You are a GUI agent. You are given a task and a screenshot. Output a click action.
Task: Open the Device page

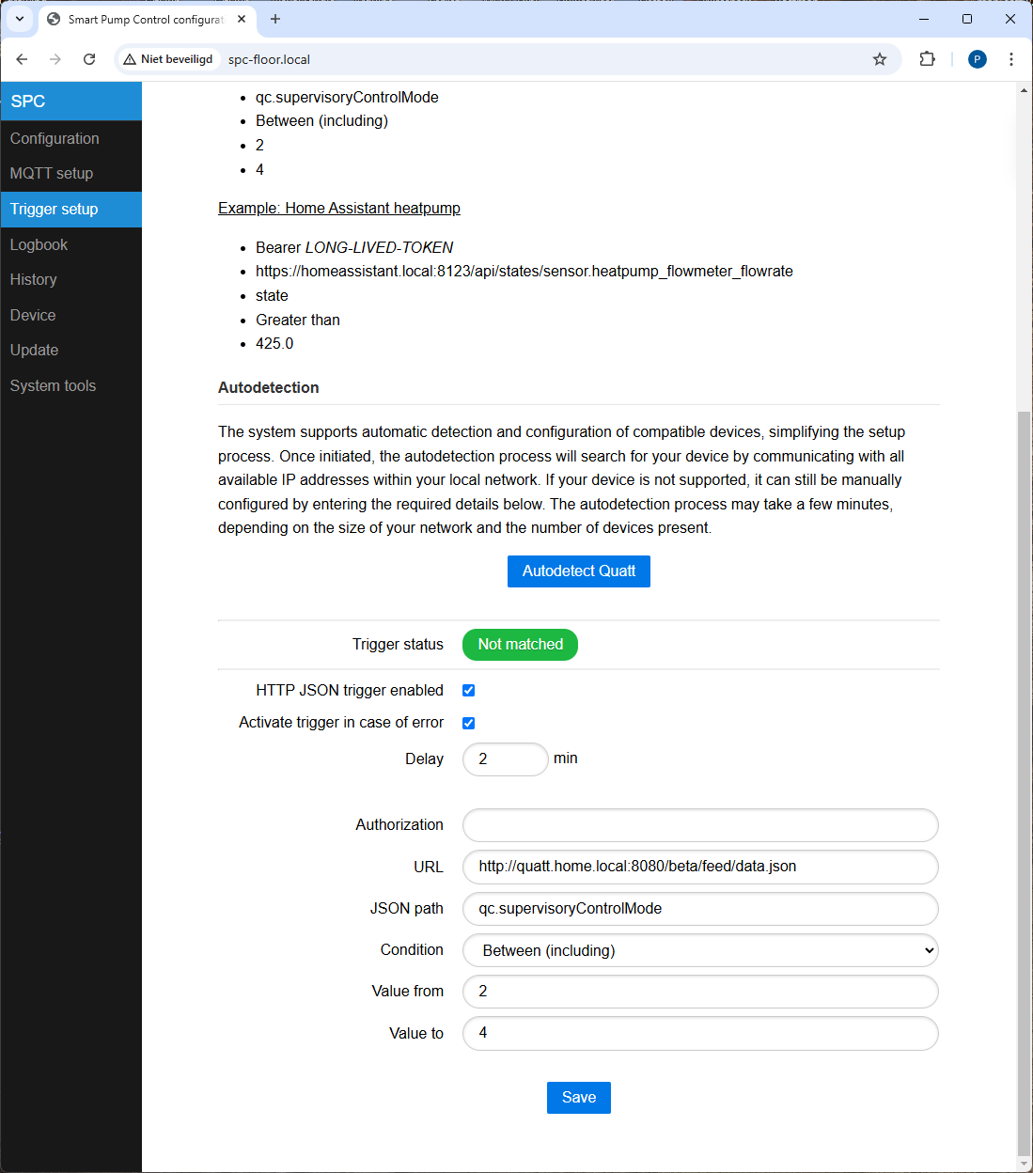pyautogui.click(x=71, y=315)
